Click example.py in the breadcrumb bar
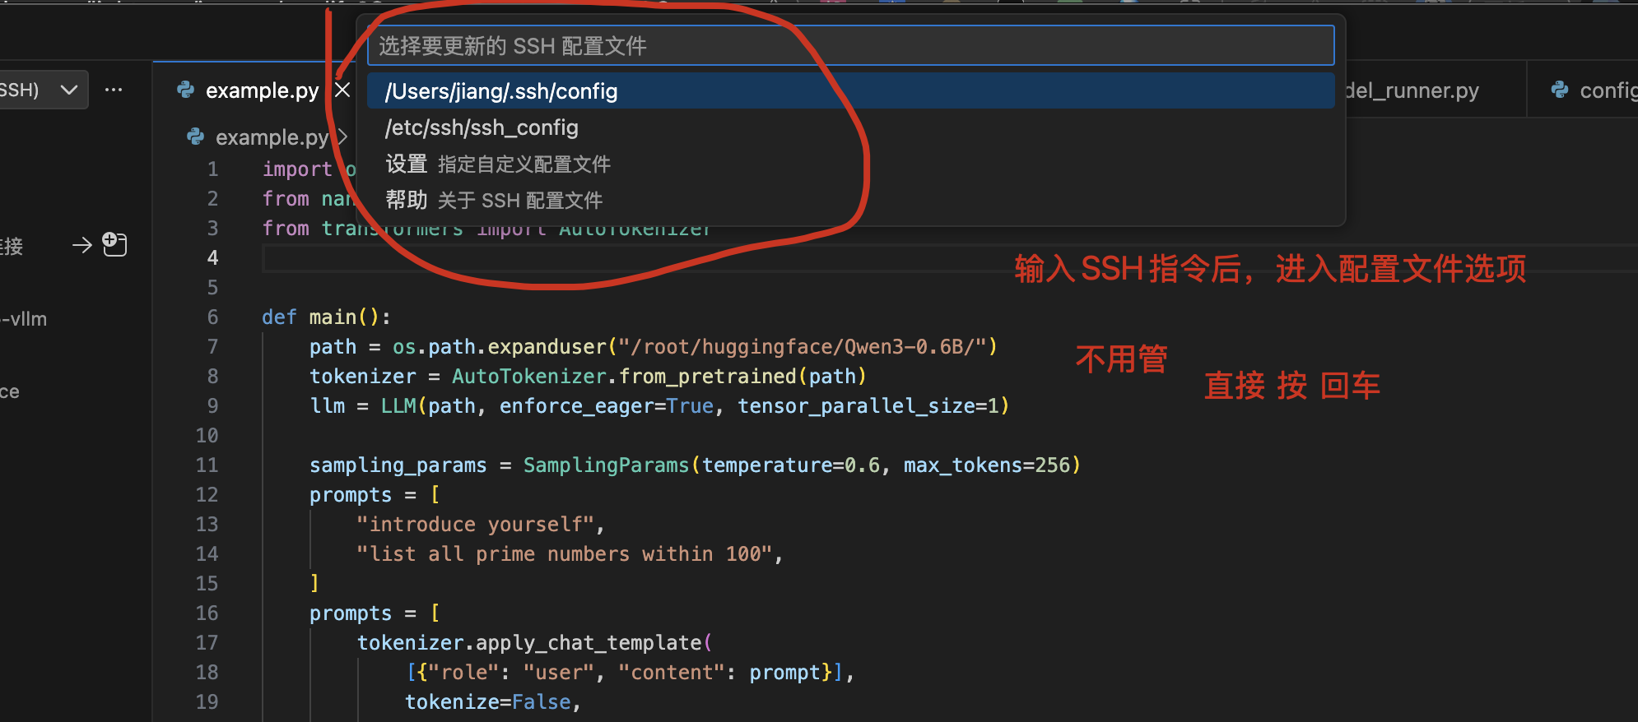This screenshot has width=1638, height=722. point(271,137)
